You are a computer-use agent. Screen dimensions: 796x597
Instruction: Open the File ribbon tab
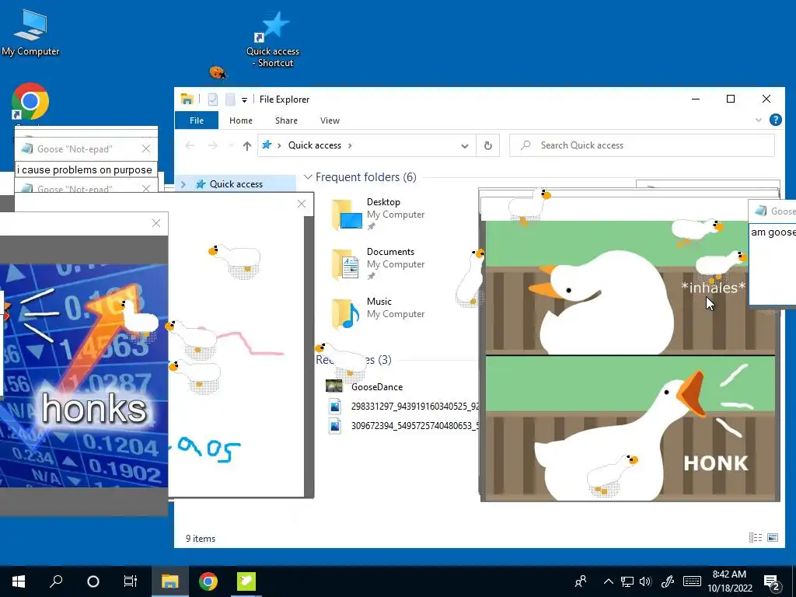point(197,120)
